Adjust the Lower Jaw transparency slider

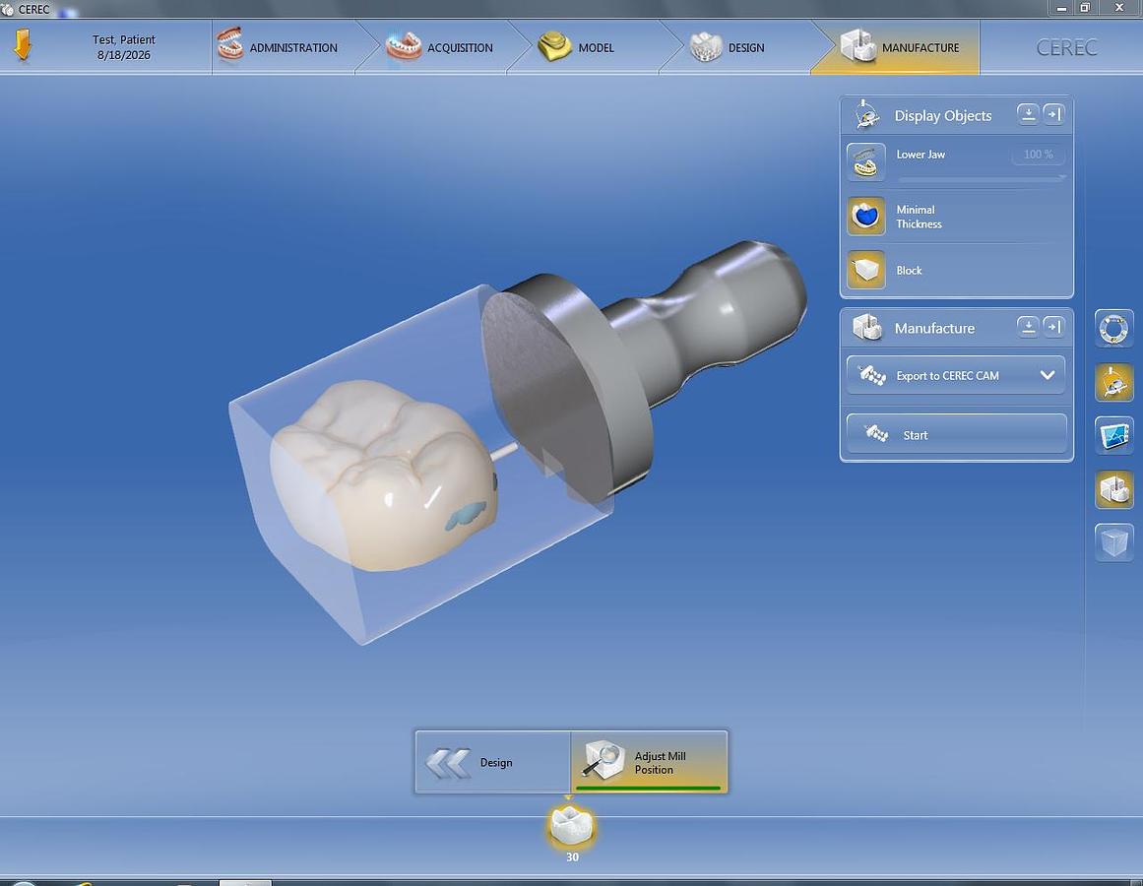click(x=981, y=178)
